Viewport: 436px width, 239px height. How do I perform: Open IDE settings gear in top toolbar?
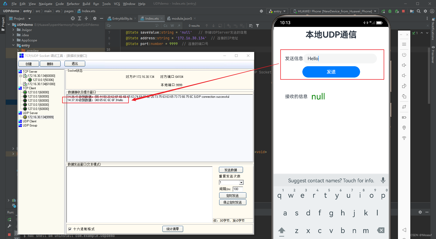(x=425, y=11)
